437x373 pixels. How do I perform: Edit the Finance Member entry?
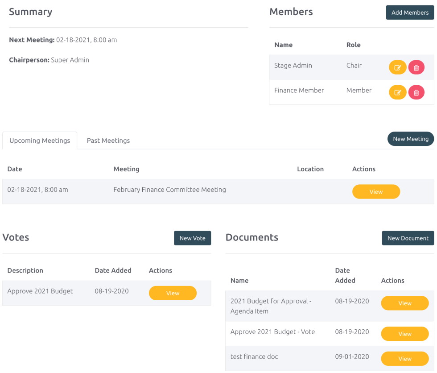[x=397, y=92]
